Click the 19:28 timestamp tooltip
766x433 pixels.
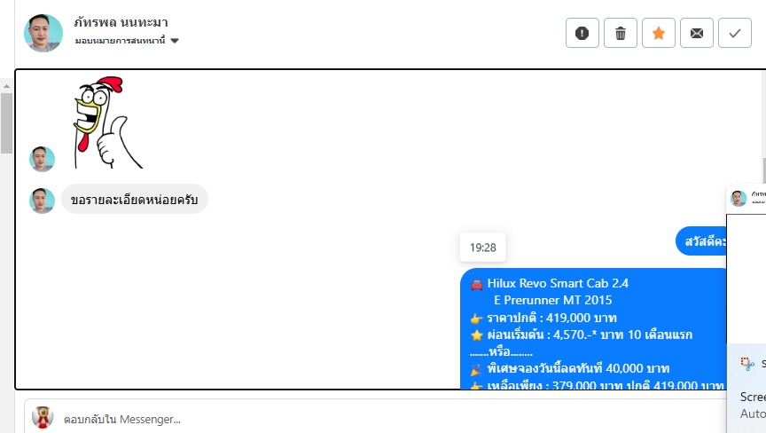point(482,248)
